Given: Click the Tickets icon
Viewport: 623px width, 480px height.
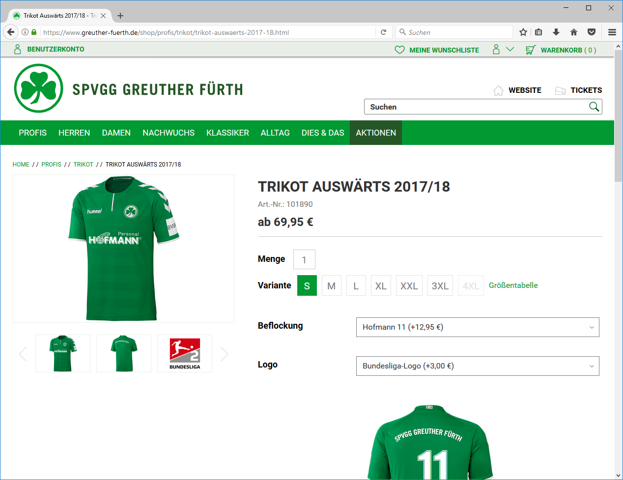Looking at the screenshot, I should 560,90.
